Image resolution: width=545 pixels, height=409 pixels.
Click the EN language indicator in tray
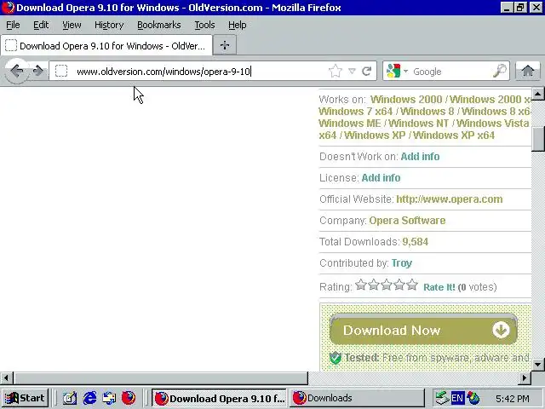tap(457, 398)
